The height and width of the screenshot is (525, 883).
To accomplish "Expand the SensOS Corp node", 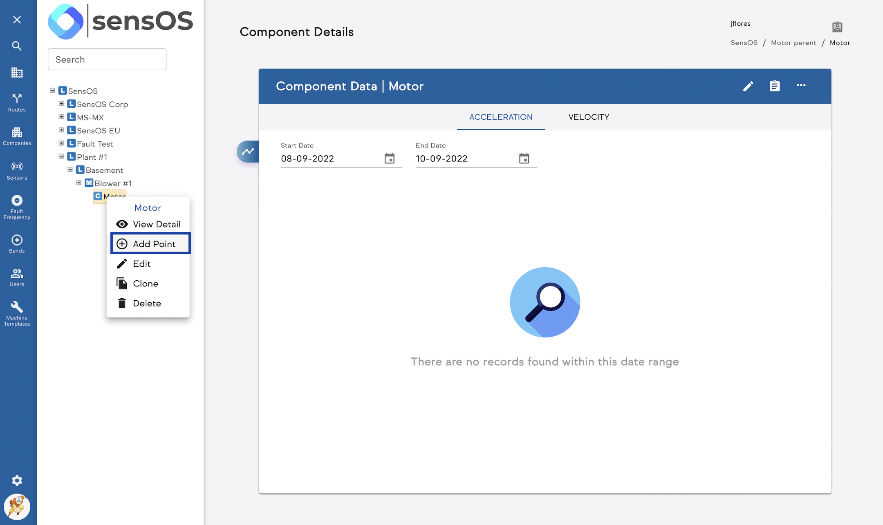I will [61, 104].
